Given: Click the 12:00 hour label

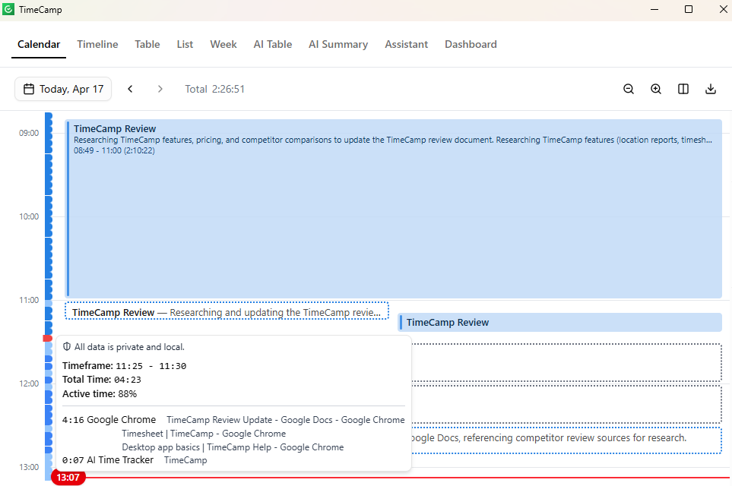Looking at the screenshot, I should [29, 383].
